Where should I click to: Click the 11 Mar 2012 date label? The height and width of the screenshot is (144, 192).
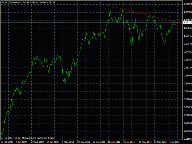(160, 142)
